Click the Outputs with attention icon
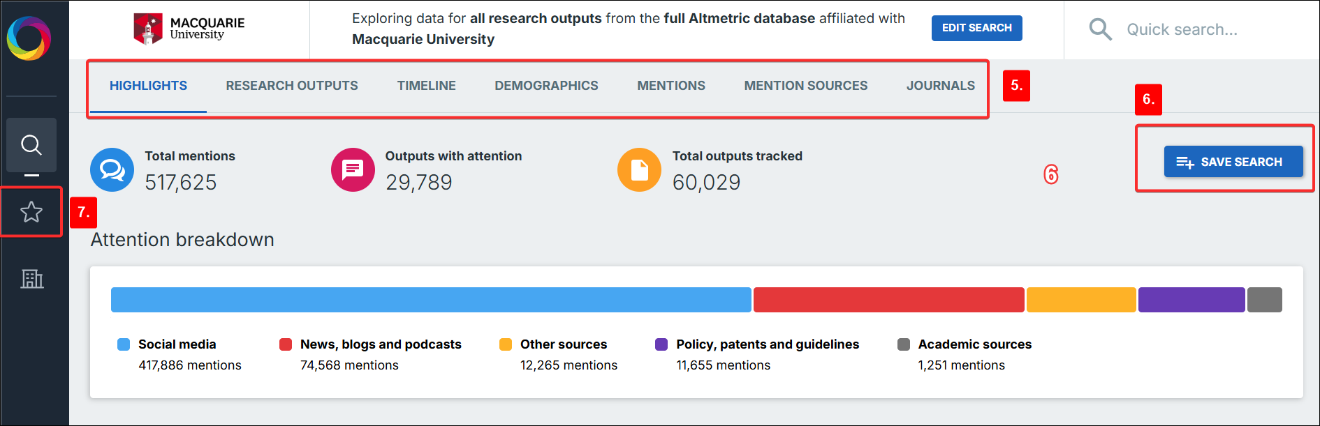Image resolution: width=1320 pixels, height=426 pixels. pos(353,169)
